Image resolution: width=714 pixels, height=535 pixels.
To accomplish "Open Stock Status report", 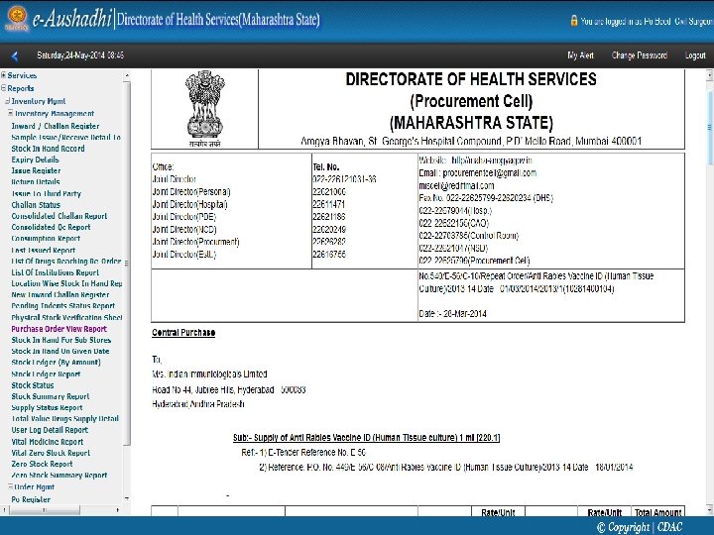I will pos(33,385).
